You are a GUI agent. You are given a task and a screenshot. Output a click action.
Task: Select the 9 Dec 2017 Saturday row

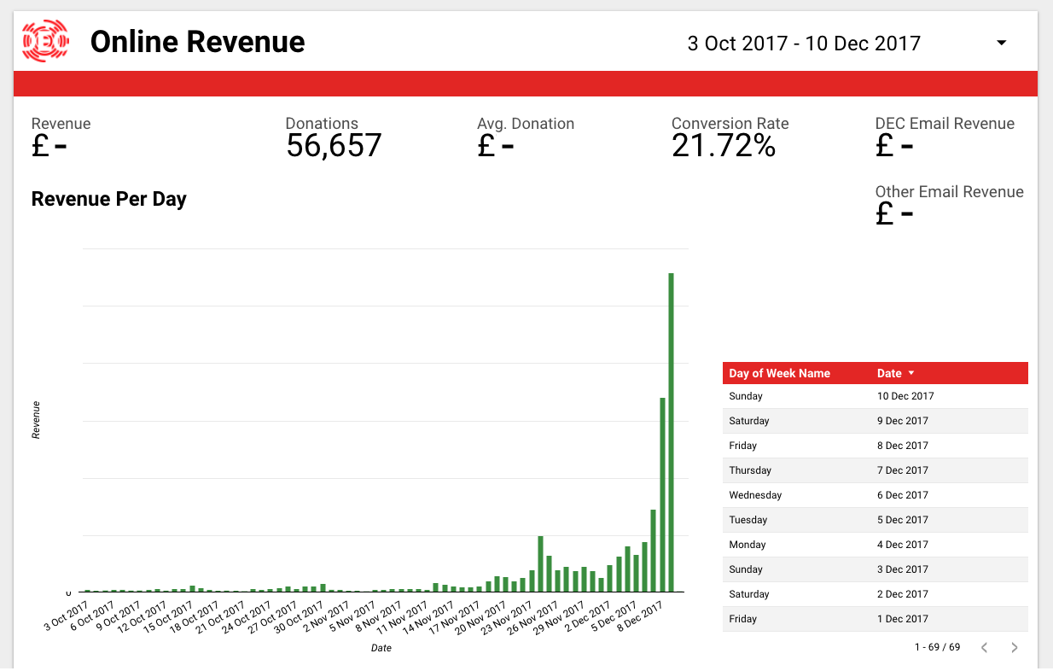pos(875,421)
